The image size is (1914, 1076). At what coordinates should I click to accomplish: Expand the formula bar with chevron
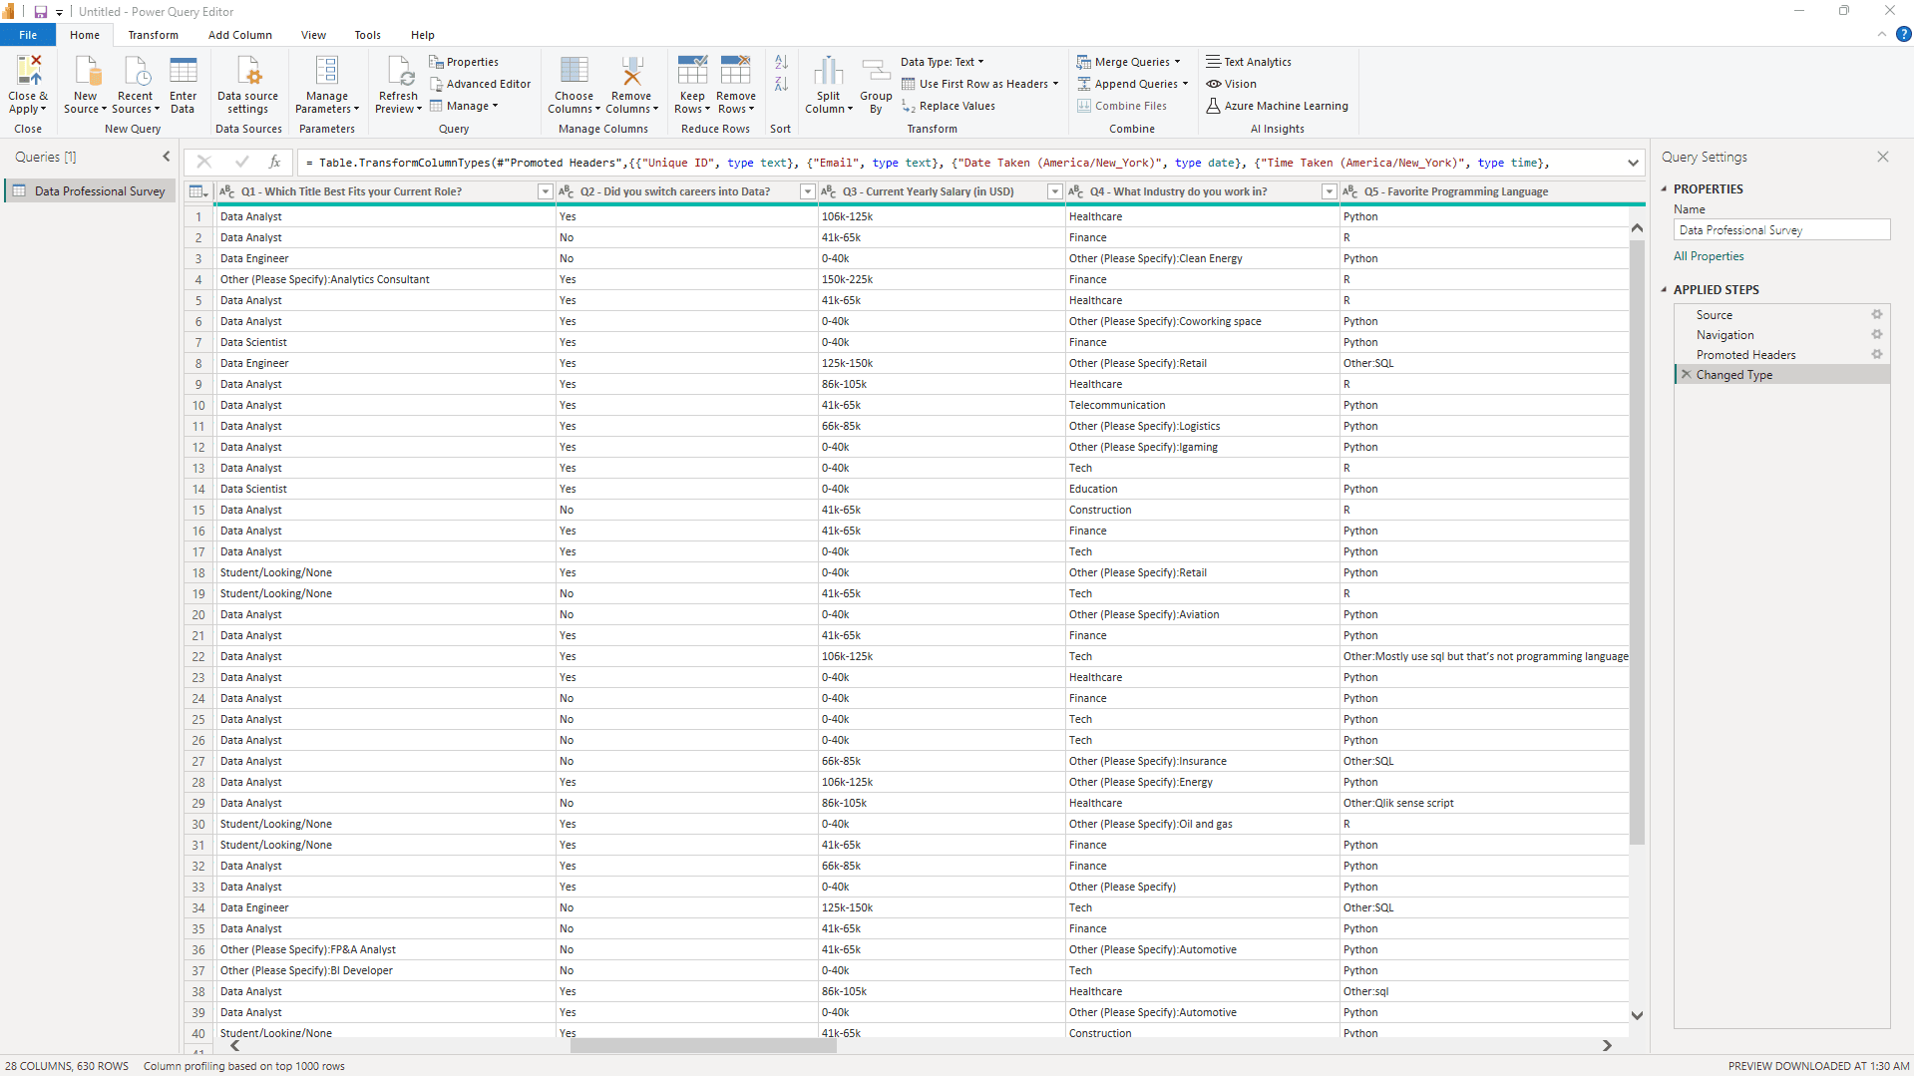tap(1633, 163)
